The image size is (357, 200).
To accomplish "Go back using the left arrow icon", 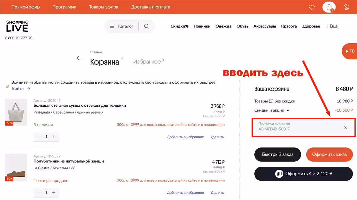I will (79, 58).
